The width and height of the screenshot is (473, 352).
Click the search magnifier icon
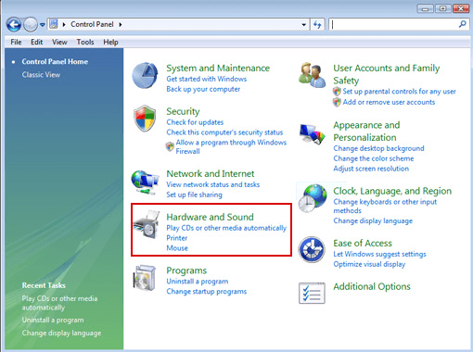pos(463,24)
